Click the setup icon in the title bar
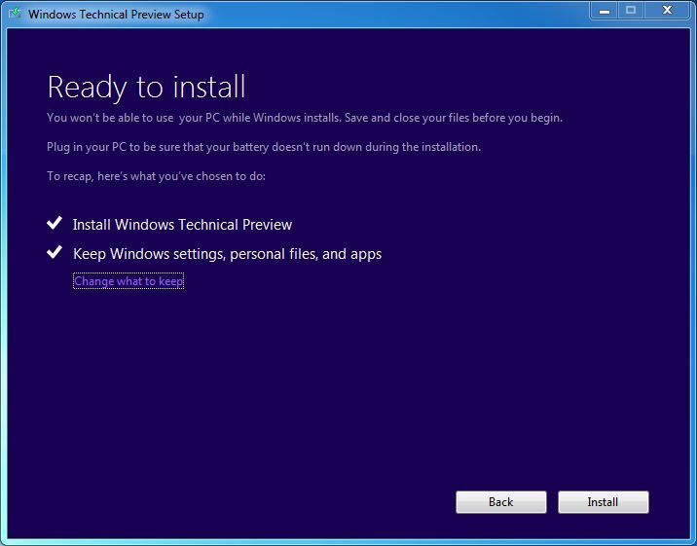The image size is (697, 546). (15, 14)
